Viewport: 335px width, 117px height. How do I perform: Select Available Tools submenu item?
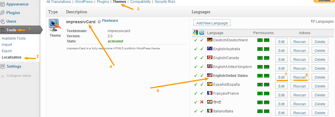click(14, 38)
